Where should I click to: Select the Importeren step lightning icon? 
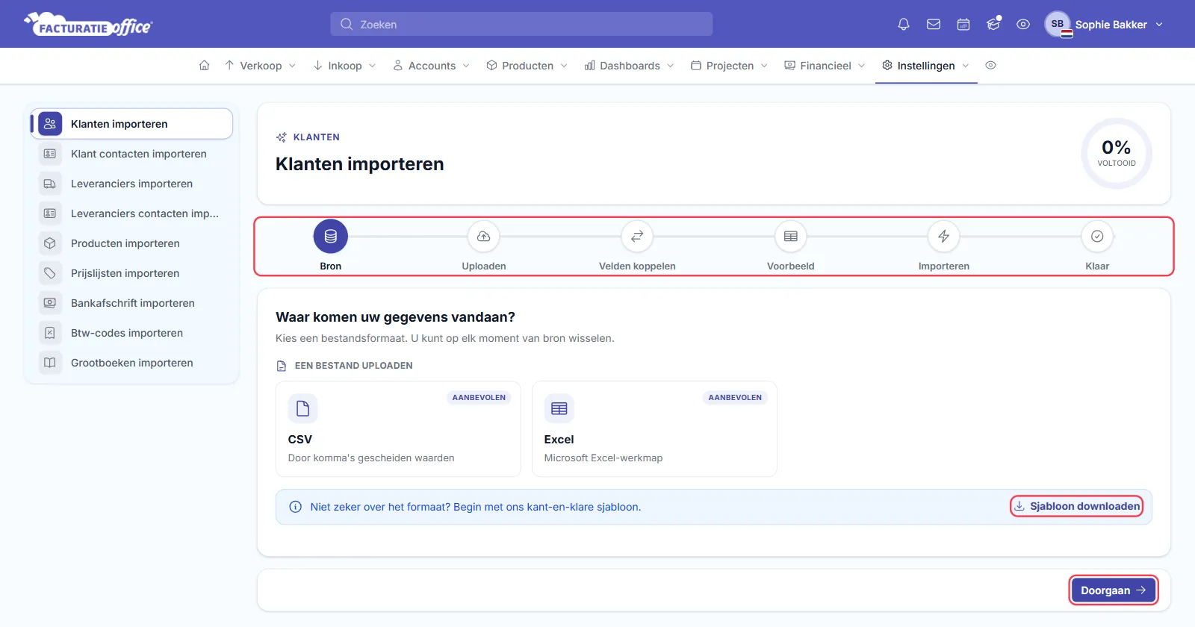coord(944,236)
